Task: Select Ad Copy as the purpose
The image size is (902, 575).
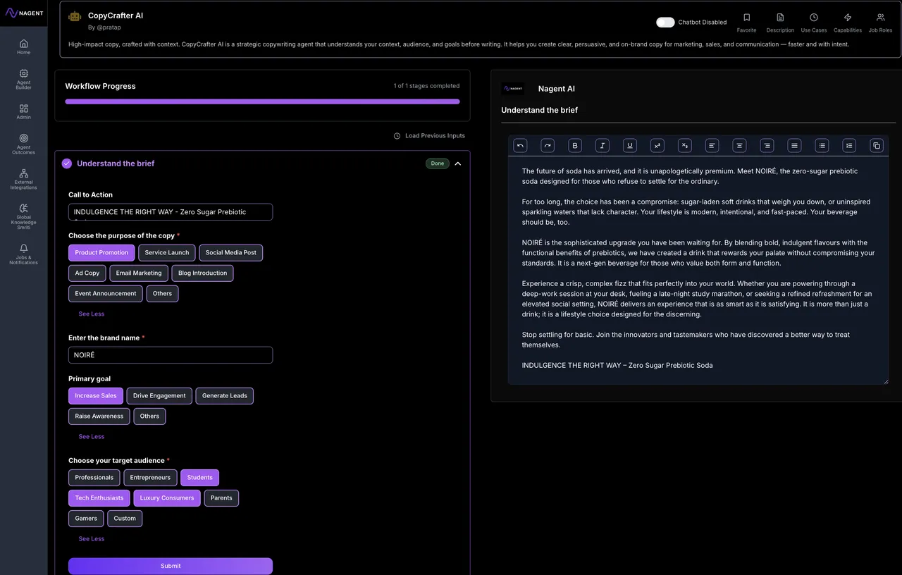Action: click(x=87, y=273)
